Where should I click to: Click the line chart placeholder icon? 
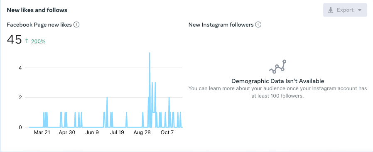277,66
